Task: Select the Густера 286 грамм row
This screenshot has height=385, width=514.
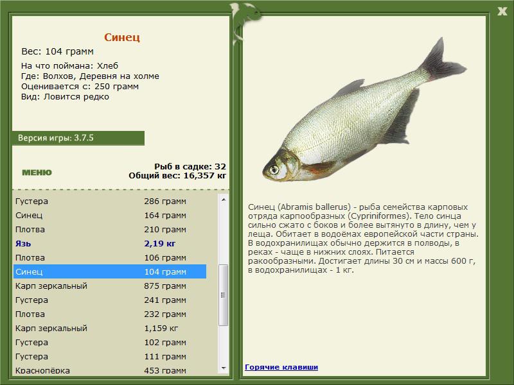Action: pos(110,201)
